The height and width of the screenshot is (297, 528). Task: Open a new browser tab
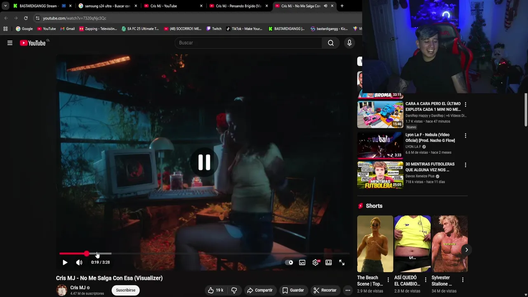click(342, 6)
